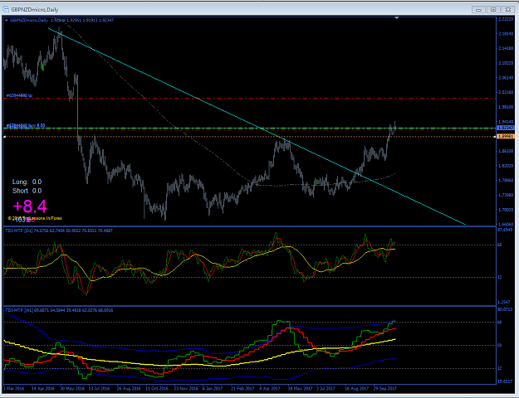519x398 pixels.
Task: Click the '23 Nov 2016' date on time axis
Action: click(x=186, y=388)
